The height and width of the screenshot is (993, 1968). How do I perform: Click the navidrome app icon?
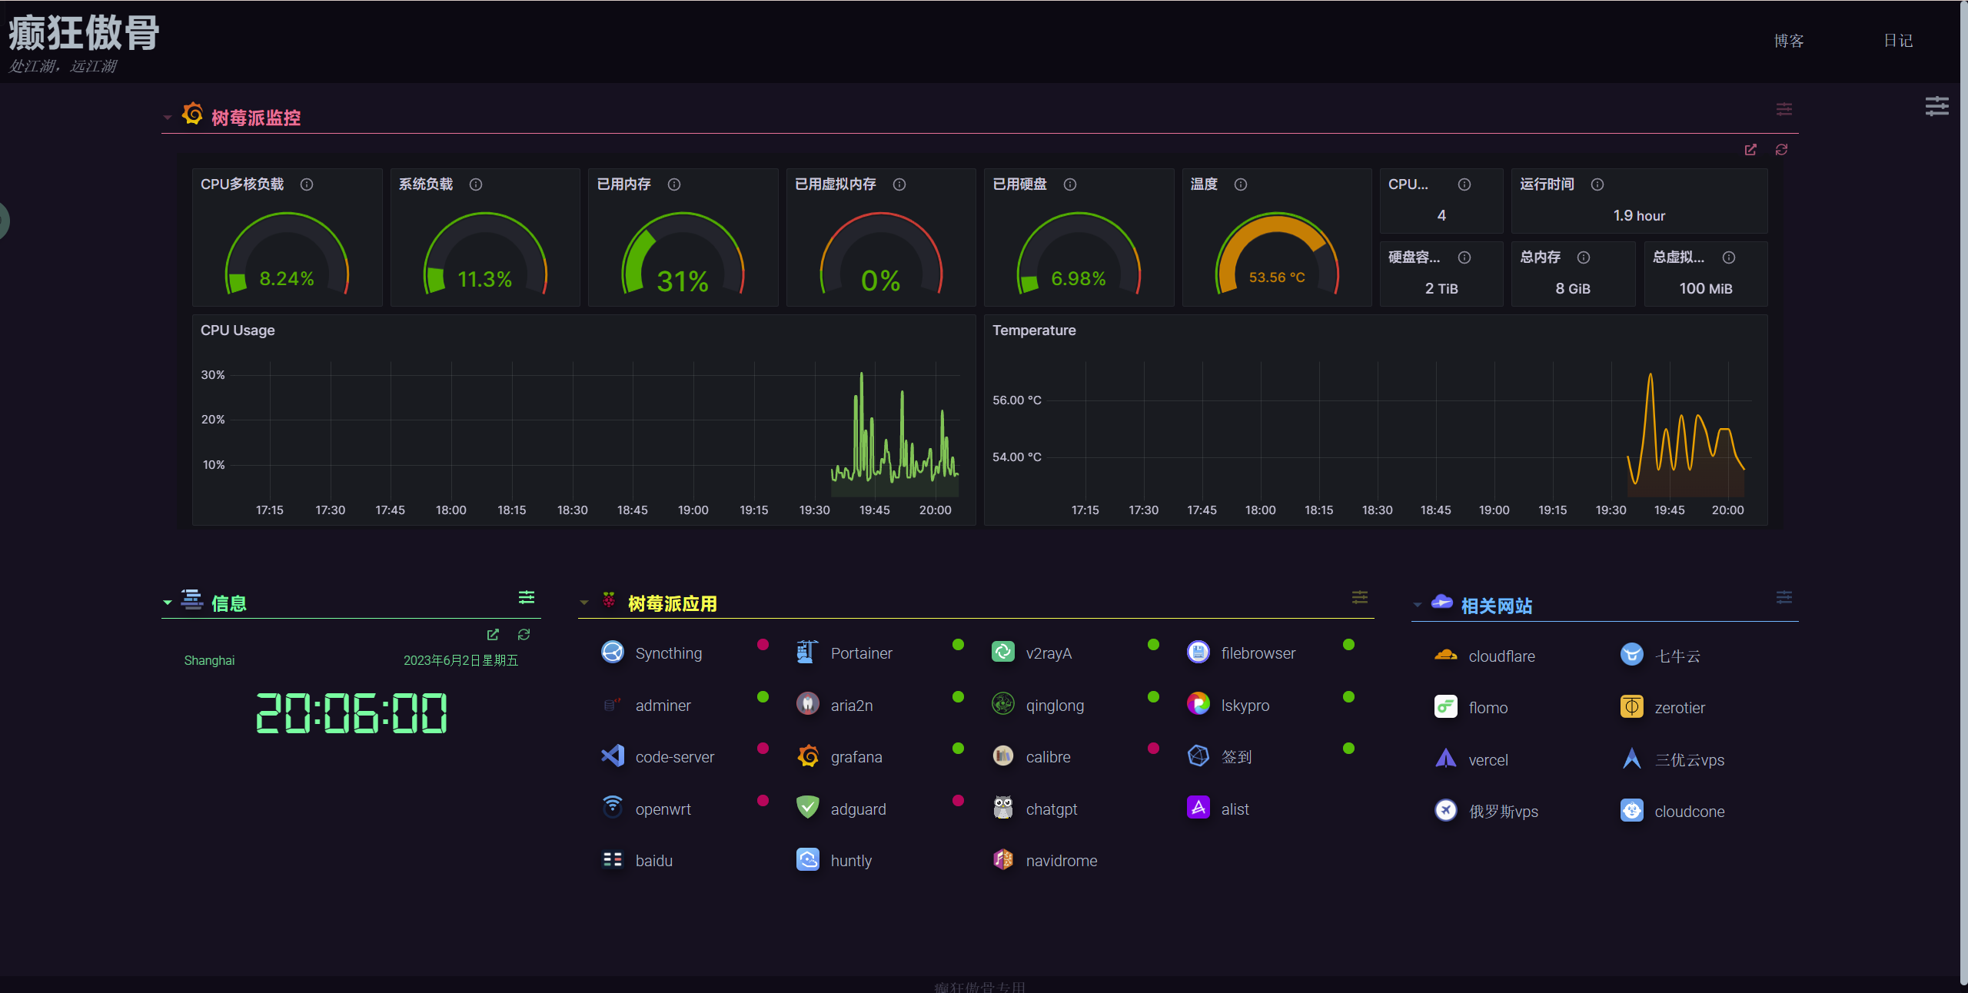(x=1002, y=860)
